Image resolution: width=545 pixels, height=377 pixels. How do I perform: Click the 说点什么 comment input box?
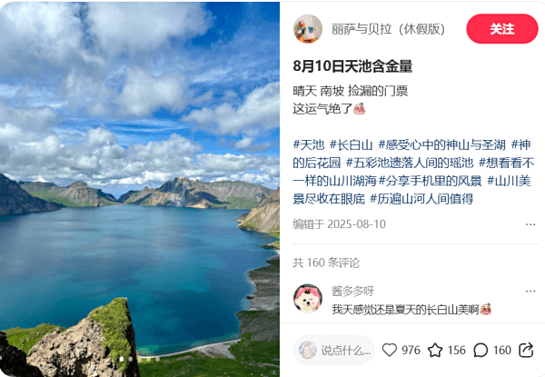pos(333,350)
